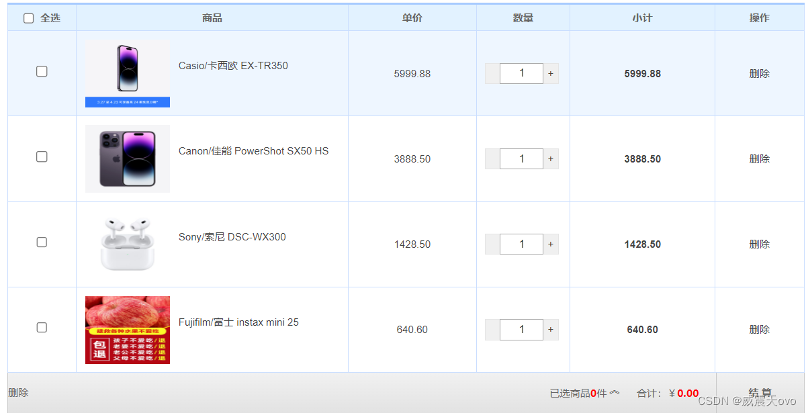Image resolution: width=806 pixels, height=413 pixels.
Task: Click the bold subtotal 640.60
Action: click(x=643, y=330)
